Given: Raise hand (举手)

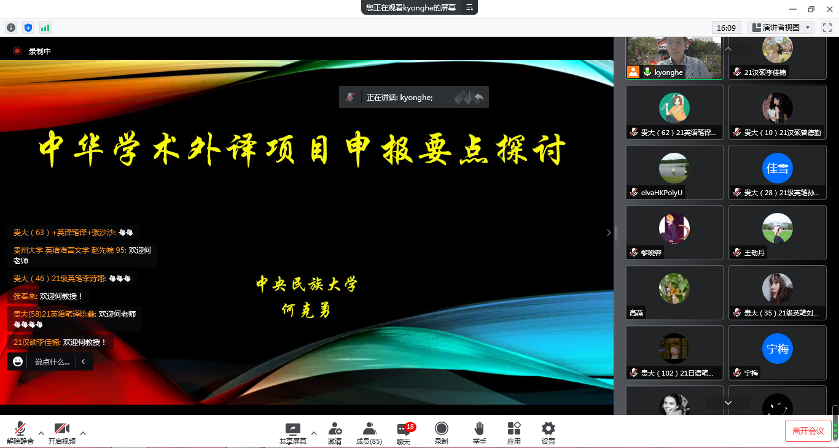Looking at the screenshot, I should coord(479,433).
